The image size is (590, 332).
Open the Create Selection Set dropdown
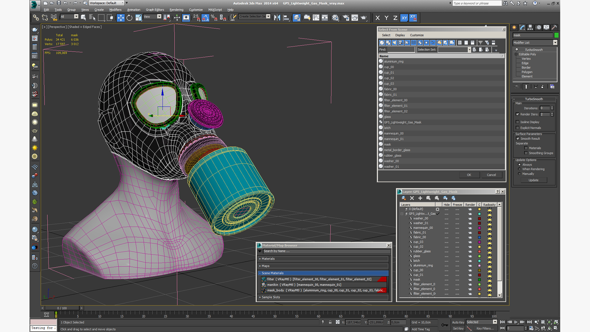click(x=255, y=17)
